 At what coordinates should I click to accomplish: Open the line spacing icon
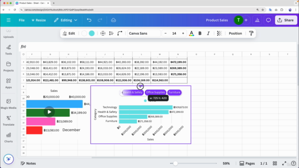pyautogui.click(x=111, y=33)
